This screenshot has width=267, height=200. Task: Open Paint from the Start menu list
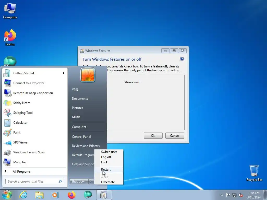35,133
